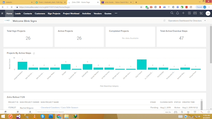
Task: Open Skype from the taskbar
Action: [43, 116]
